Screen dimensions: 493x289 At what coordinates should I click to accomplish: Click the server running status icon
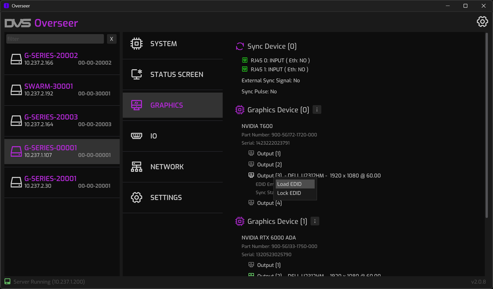(x=7, y=282)
